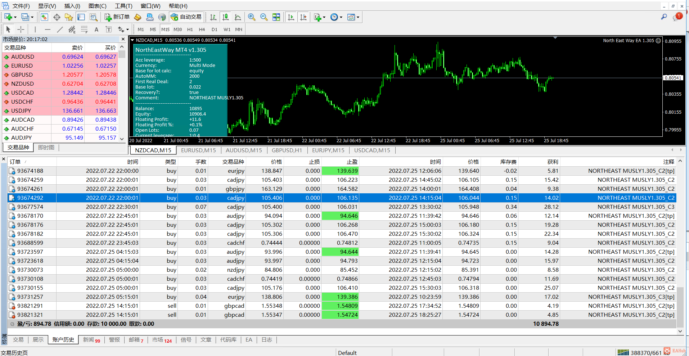The width and height of the screenshot is (689, 356).
Task: Switch timeframe to M5
Action: (153, 30)
